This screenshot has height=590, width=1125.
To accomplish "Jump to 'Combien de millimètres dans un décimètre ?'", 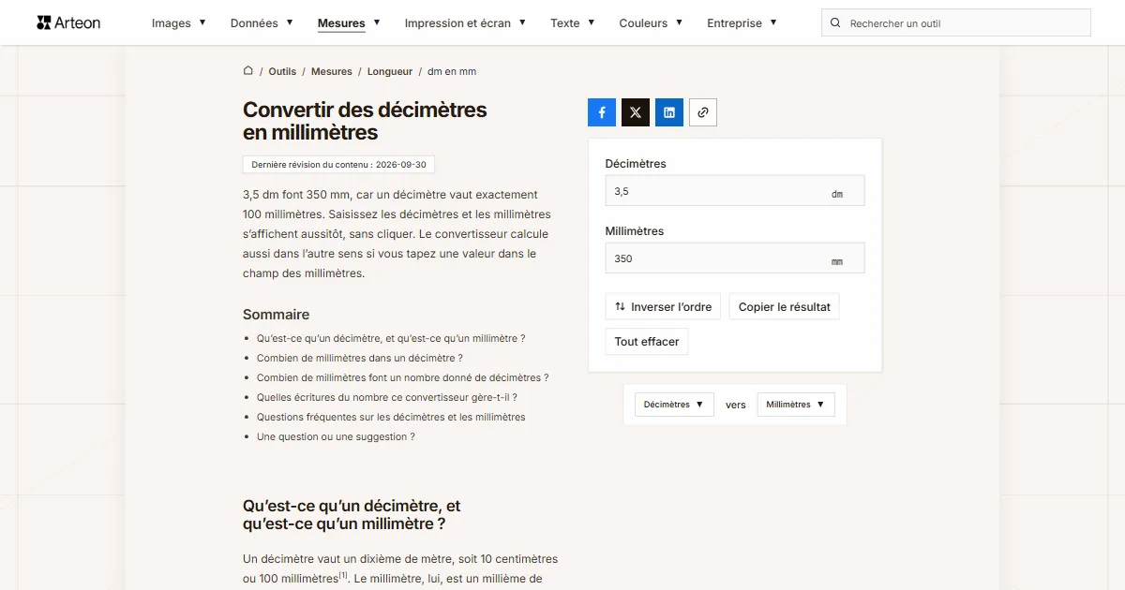I will pos(360,358).
